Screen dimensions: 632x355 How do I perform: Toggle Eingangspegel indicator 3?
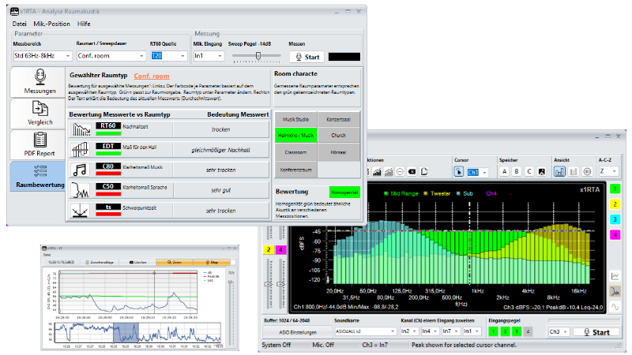point(517,331)
